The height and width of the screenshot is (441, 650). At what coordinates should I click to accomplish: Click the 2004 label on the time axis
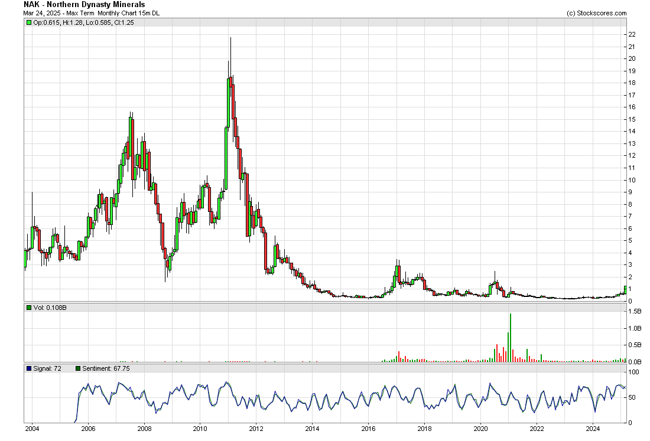[32, 429]
